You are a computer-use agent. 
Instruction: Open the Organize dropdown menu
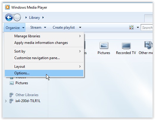coord(15,27)
